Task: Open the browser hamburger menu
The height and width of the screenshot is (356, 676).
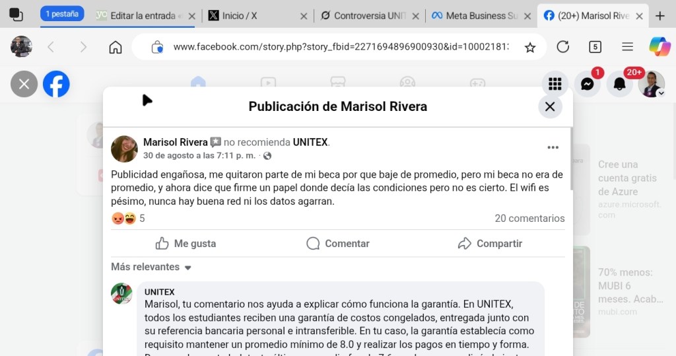Action: point(628,47)
